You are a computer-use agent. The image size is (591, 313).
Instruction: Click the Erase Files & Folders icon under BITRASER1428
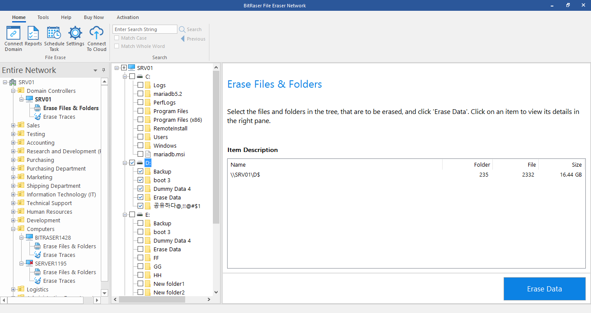click(x=38, y=246)
